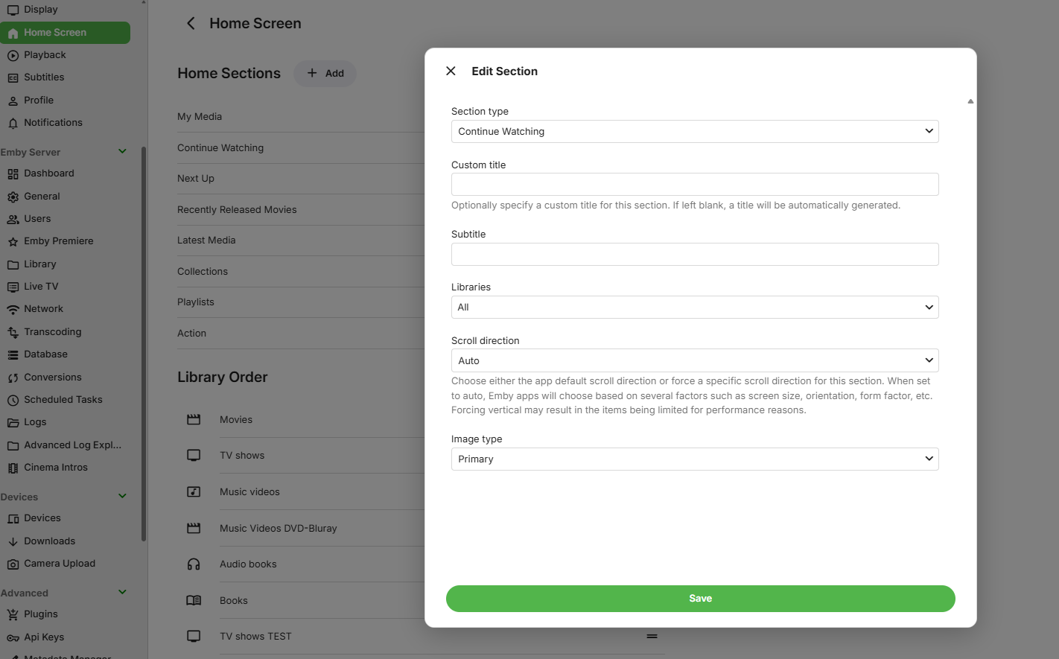Collapse the Emby Server sidebar group
This screenshot has height=659, width=1059.
[123, 152]
